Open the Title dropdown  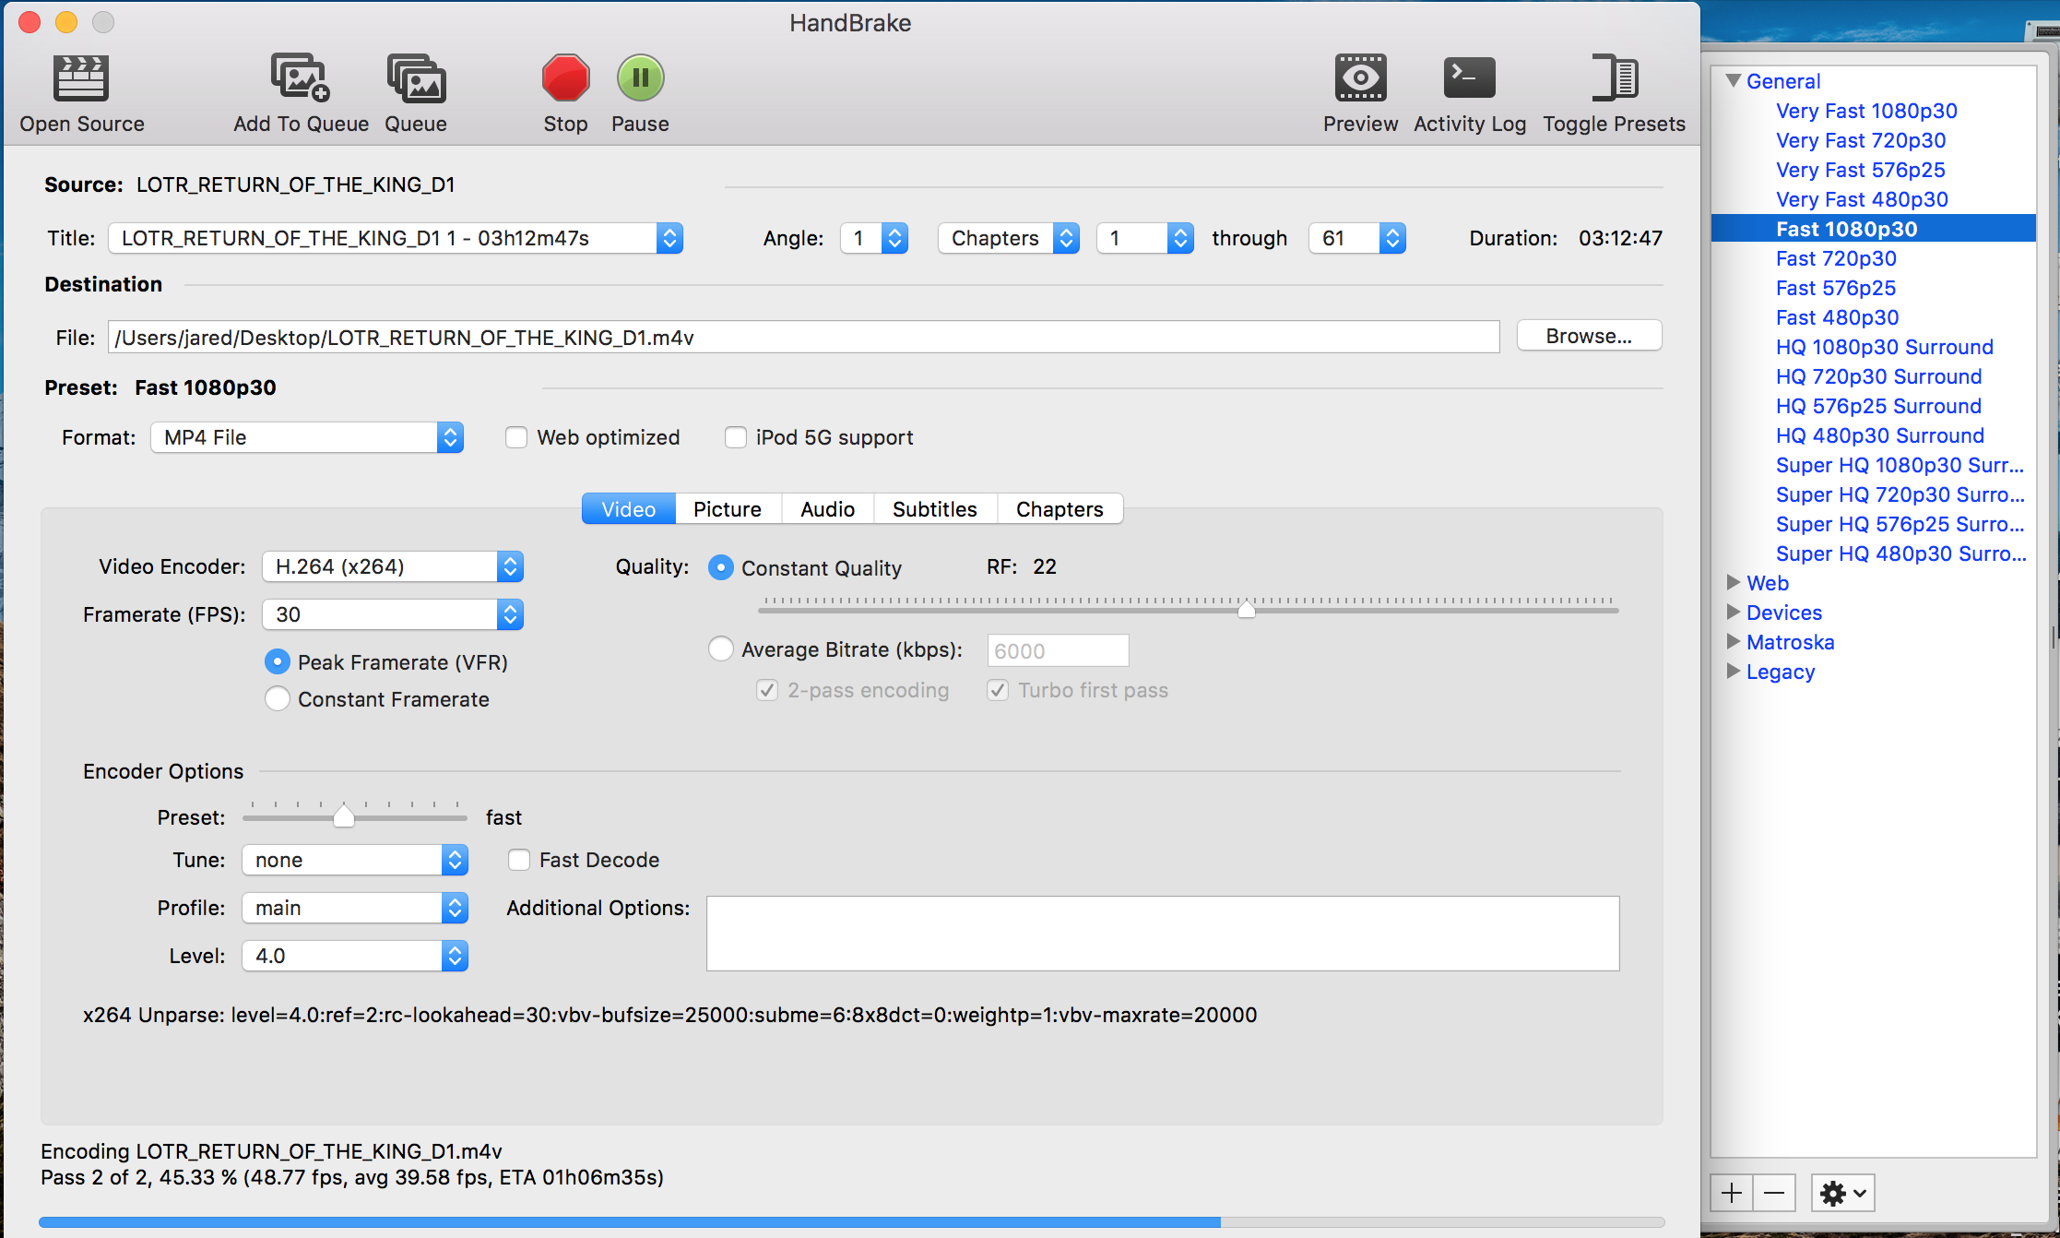tap(396, 238)
